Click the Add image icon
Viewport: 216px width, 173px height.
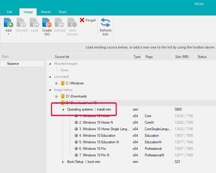8,23
